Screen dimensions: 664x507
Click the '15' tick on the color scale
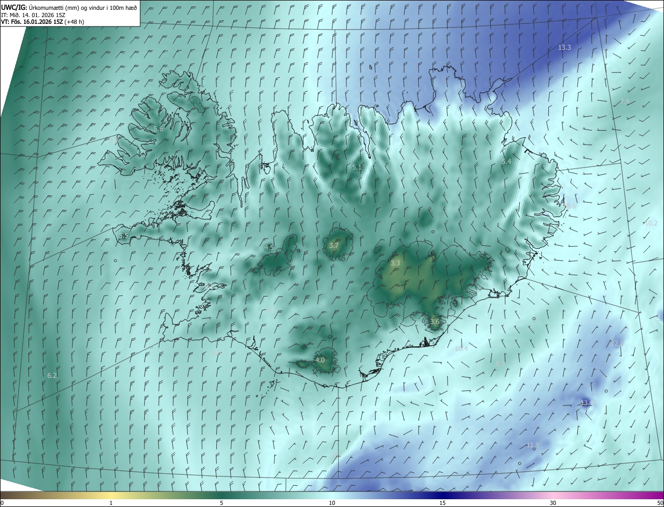coord(442,503)
